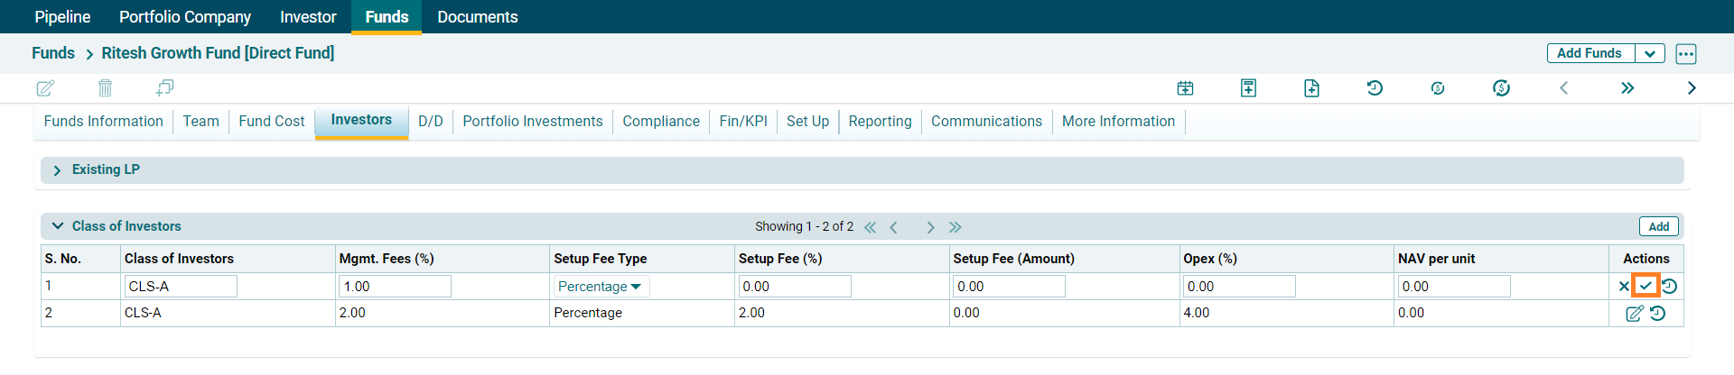Screen dimensions: 1734x375
Task: Click the Funds breadcrumb link
Action: point(53,53)
